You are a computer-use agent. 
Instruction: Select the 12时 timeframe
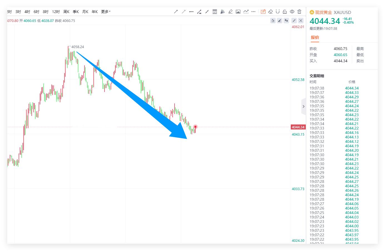coord(56,12)
